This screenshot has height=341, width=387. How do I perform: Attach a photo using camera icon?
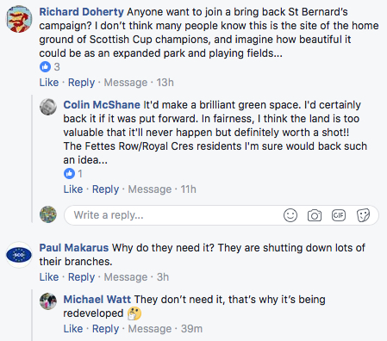coord(315,215)
